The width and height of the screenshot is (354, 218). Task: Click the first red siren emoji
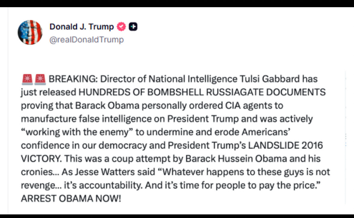27,80
